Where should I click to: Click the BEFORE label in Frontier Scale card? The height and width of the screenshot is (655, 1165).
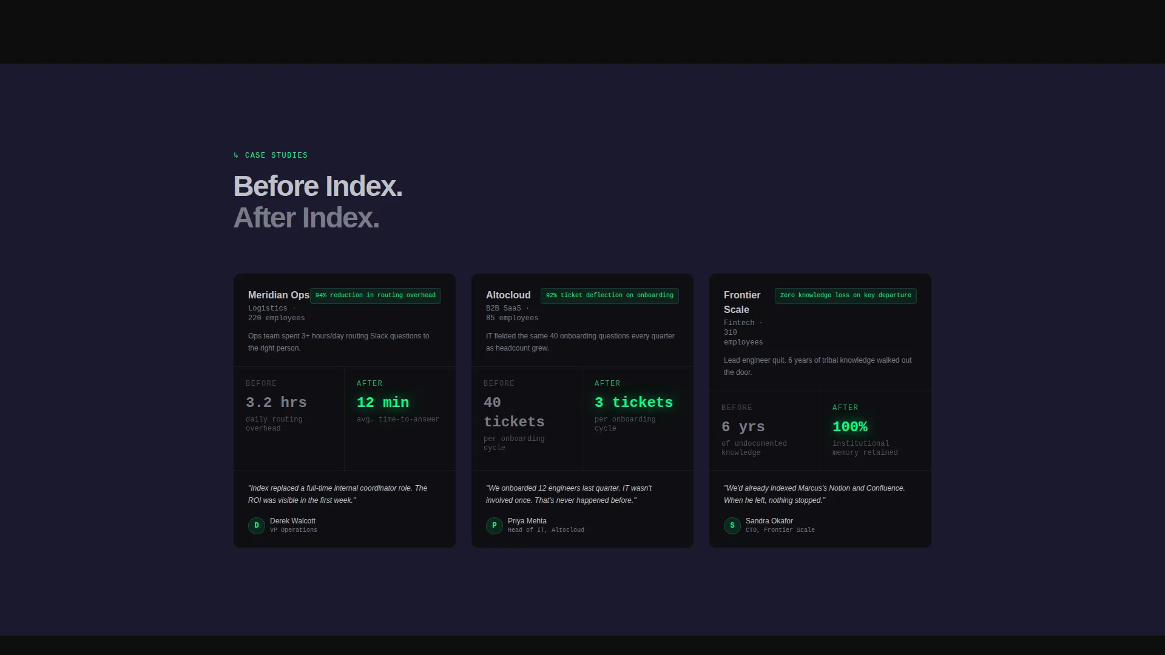(x=737, y=408)
